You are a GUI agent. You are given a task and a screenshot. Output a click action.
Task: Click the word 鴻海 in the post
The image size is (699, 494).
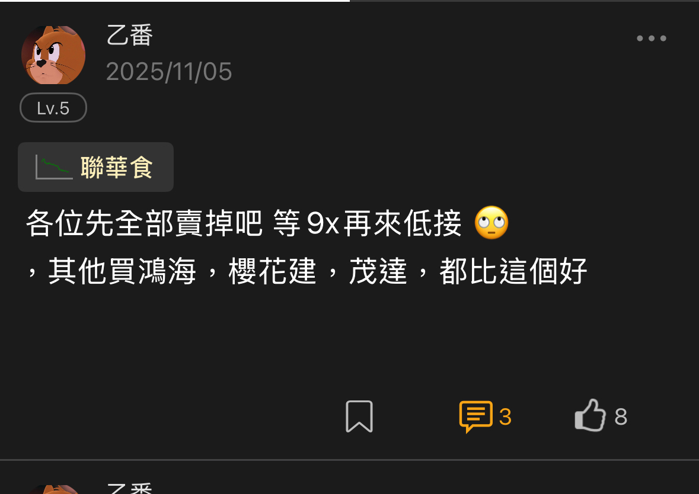(167, 271)
